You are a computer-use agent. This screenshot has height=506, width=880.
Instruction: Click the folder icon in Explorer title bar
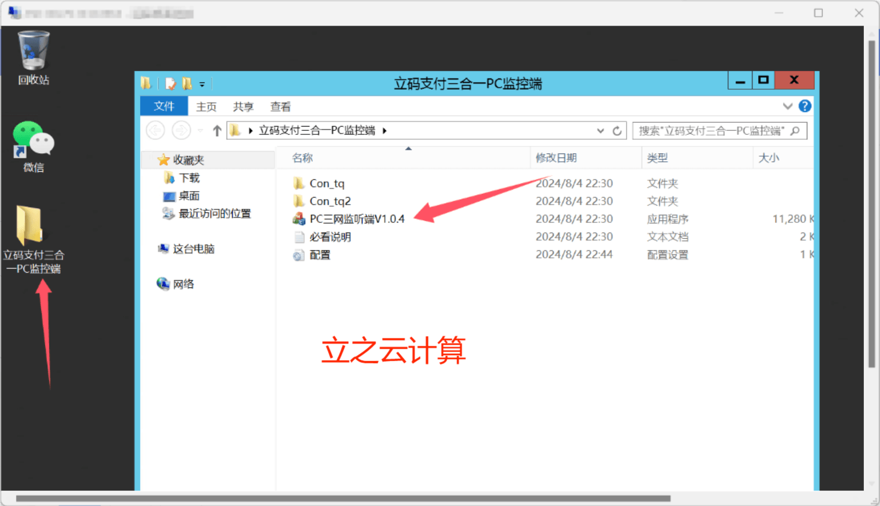point(146,83)
